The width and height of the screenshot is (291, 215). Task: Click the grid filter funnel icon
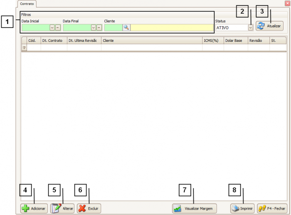tap(24, 48)
